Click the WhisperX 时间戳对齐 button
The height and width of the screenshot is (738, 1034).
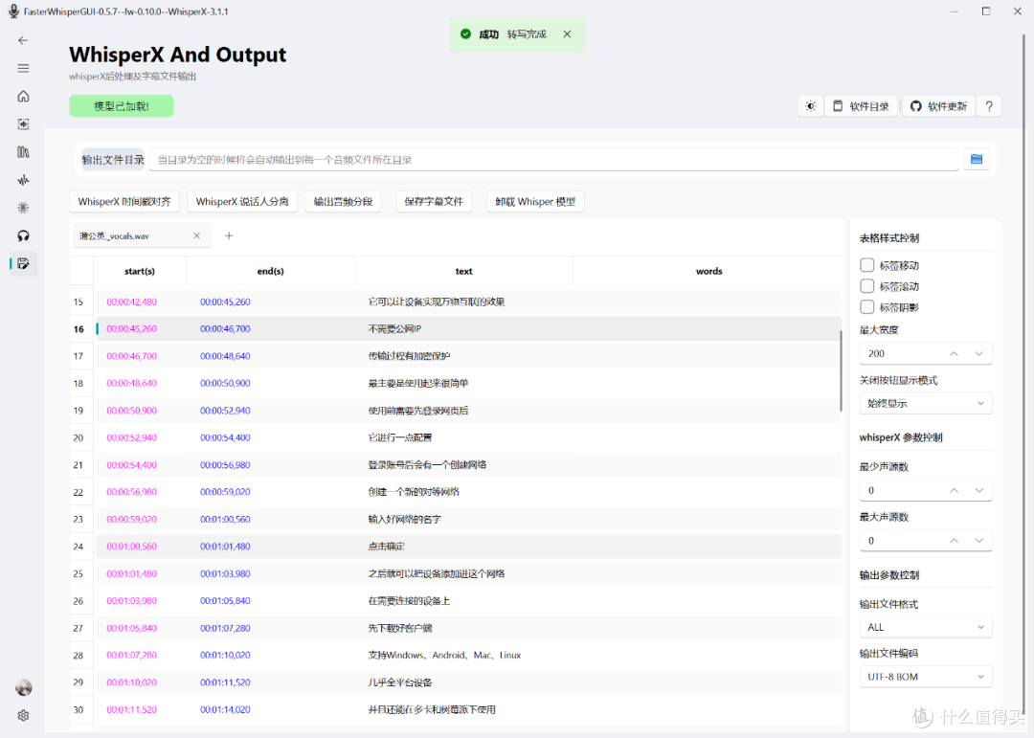tap(124, 201)
